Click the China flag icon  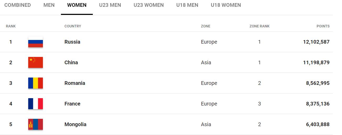(36, 62)
